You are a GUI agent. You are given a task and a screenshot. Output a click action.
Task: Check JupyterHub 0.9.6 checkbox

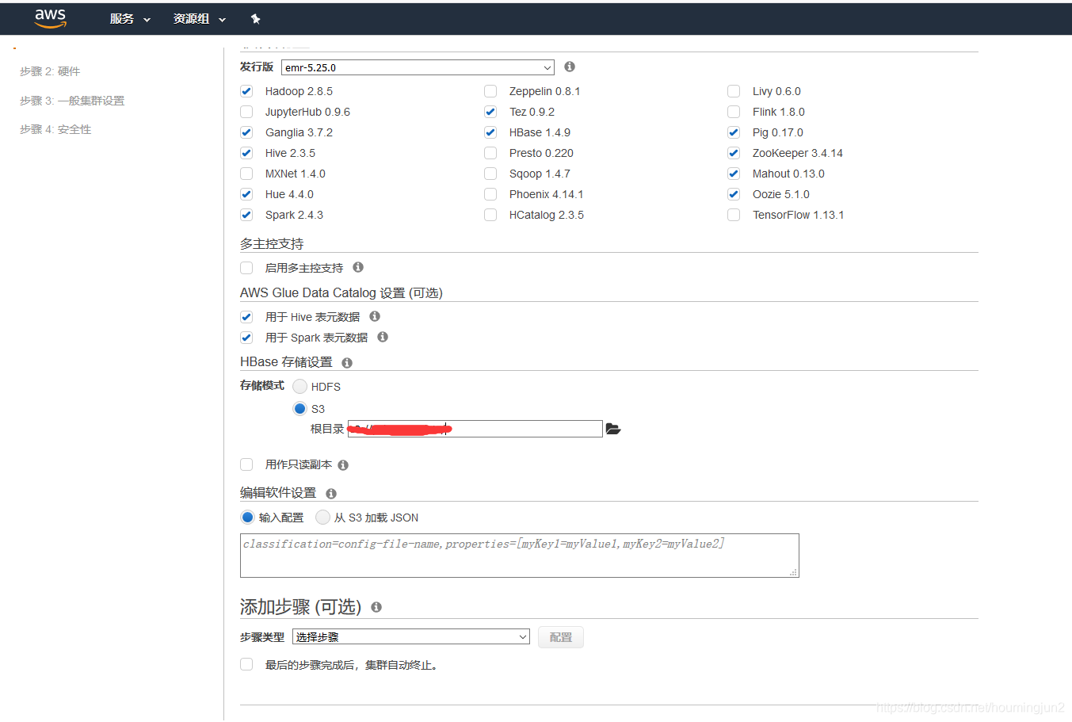coord(246,112)
